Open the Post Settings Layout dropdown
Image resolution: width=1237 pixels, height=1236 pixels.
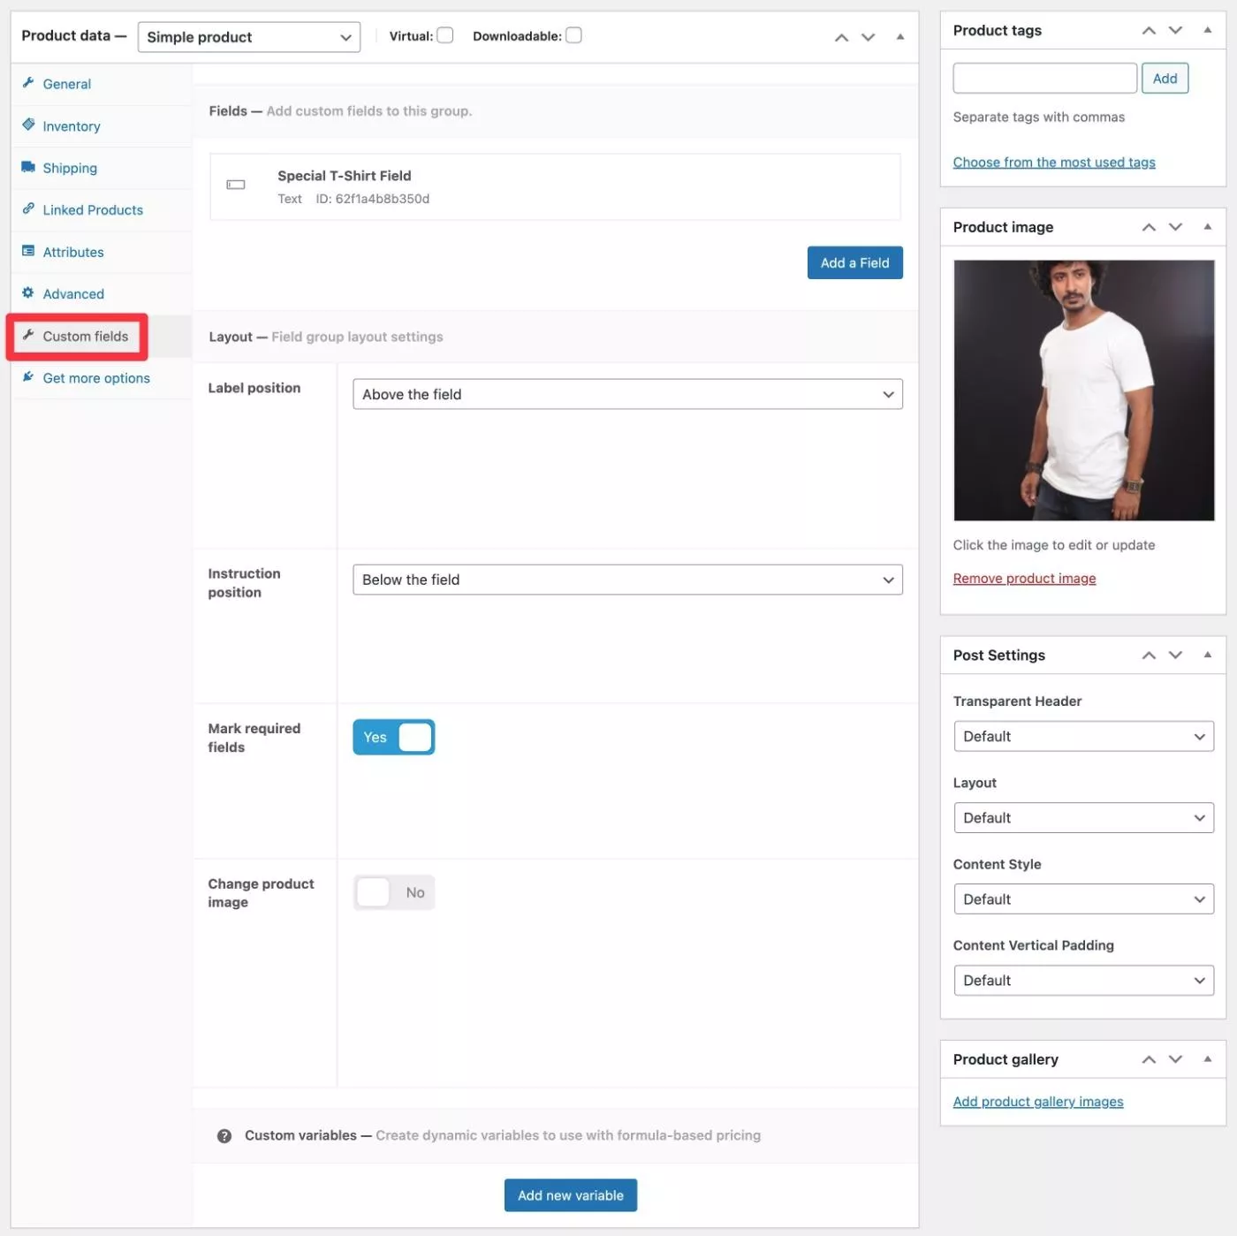pos(1083,817)
